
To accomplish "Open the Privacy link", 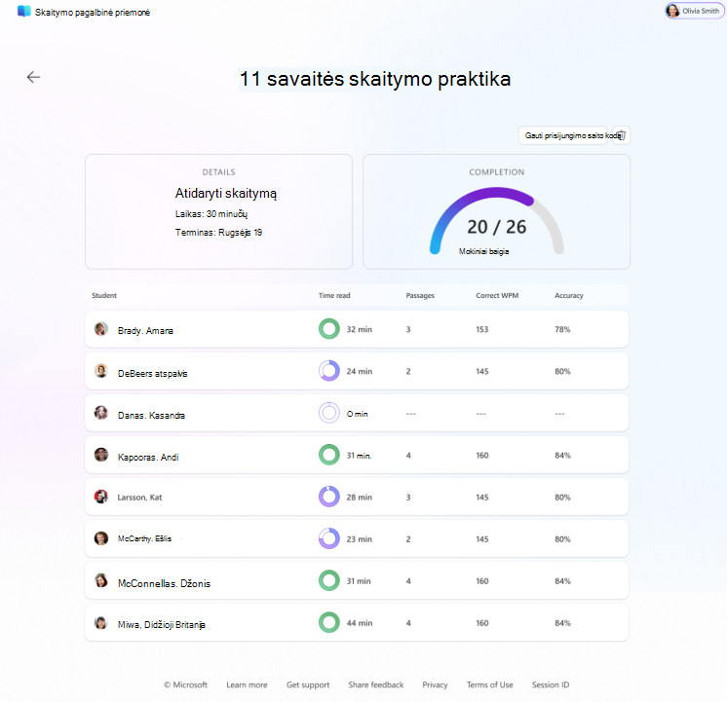I will pos(435,684).
